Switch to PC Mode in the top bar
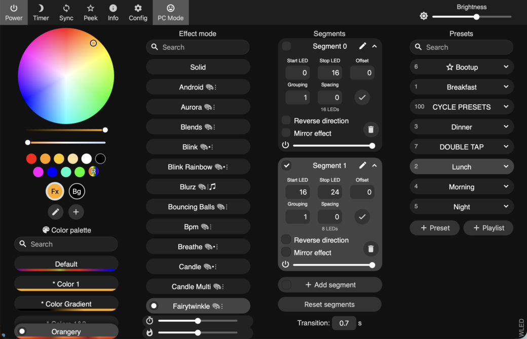 pos(171,13)
